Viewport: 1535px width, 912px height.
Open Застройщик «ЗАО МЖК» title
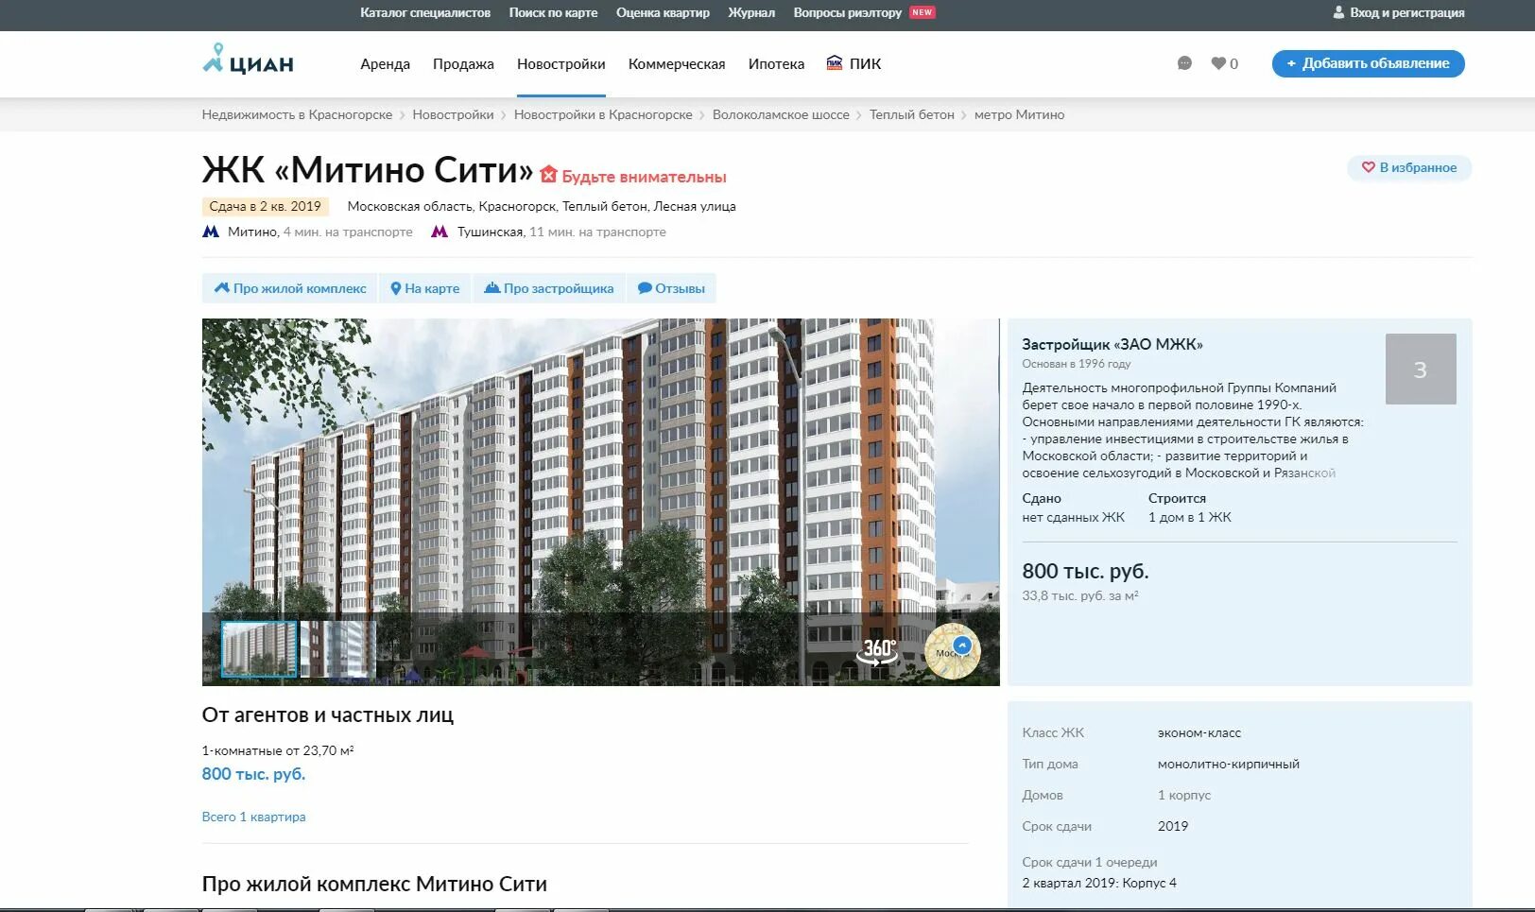1112,344
